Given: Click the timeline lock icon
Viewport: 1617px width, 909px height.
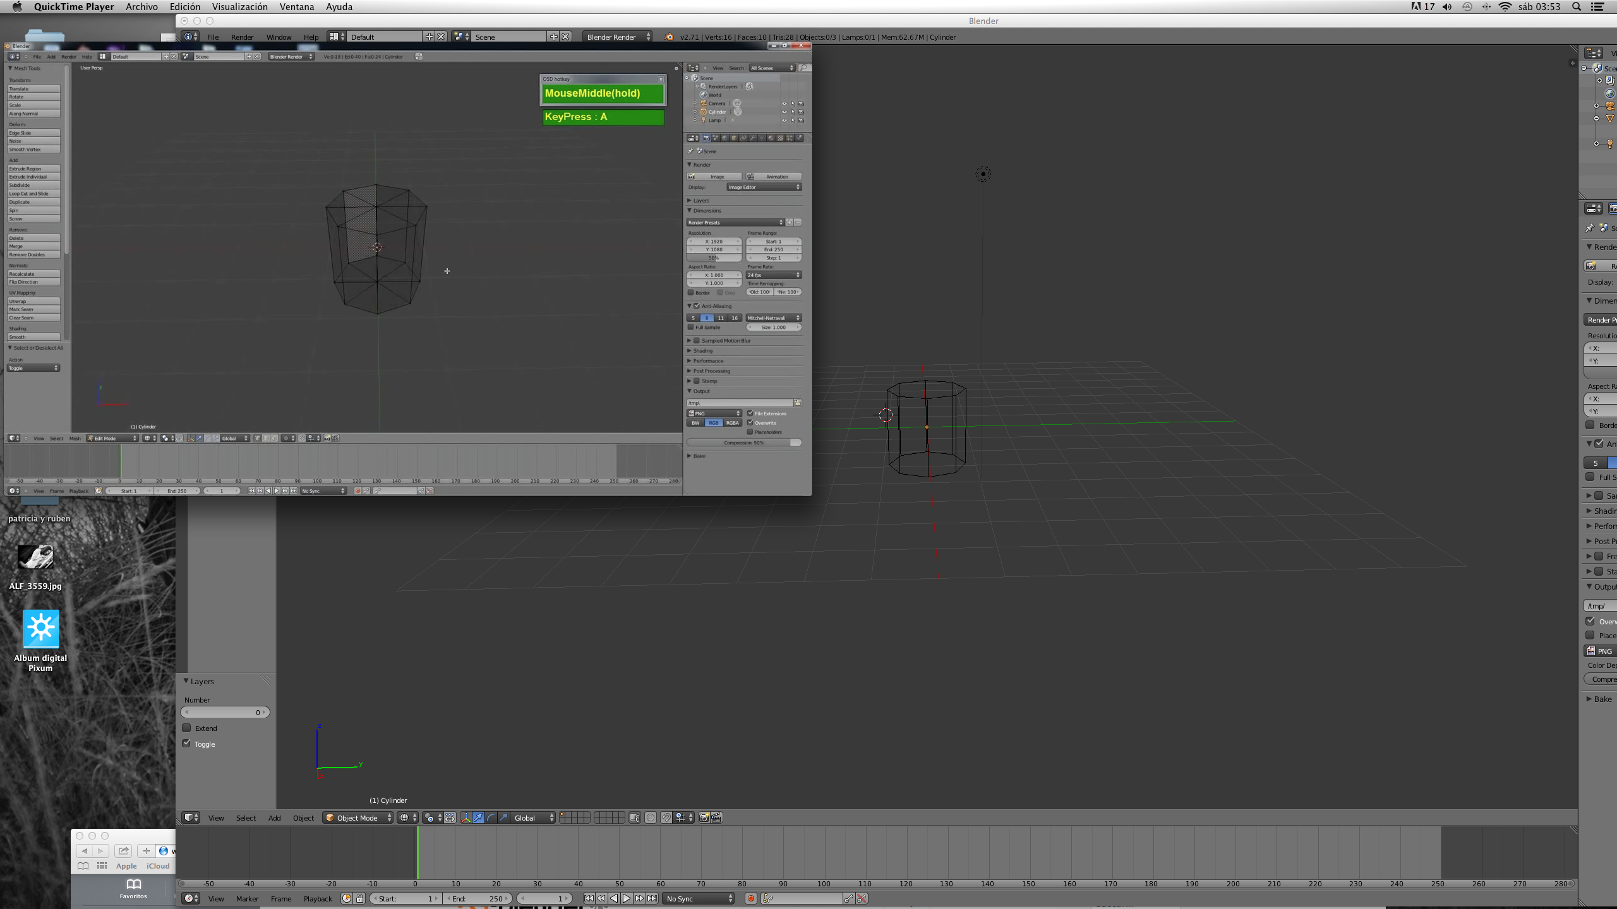Looking at the screenshot, I should [x=359, y=898].
